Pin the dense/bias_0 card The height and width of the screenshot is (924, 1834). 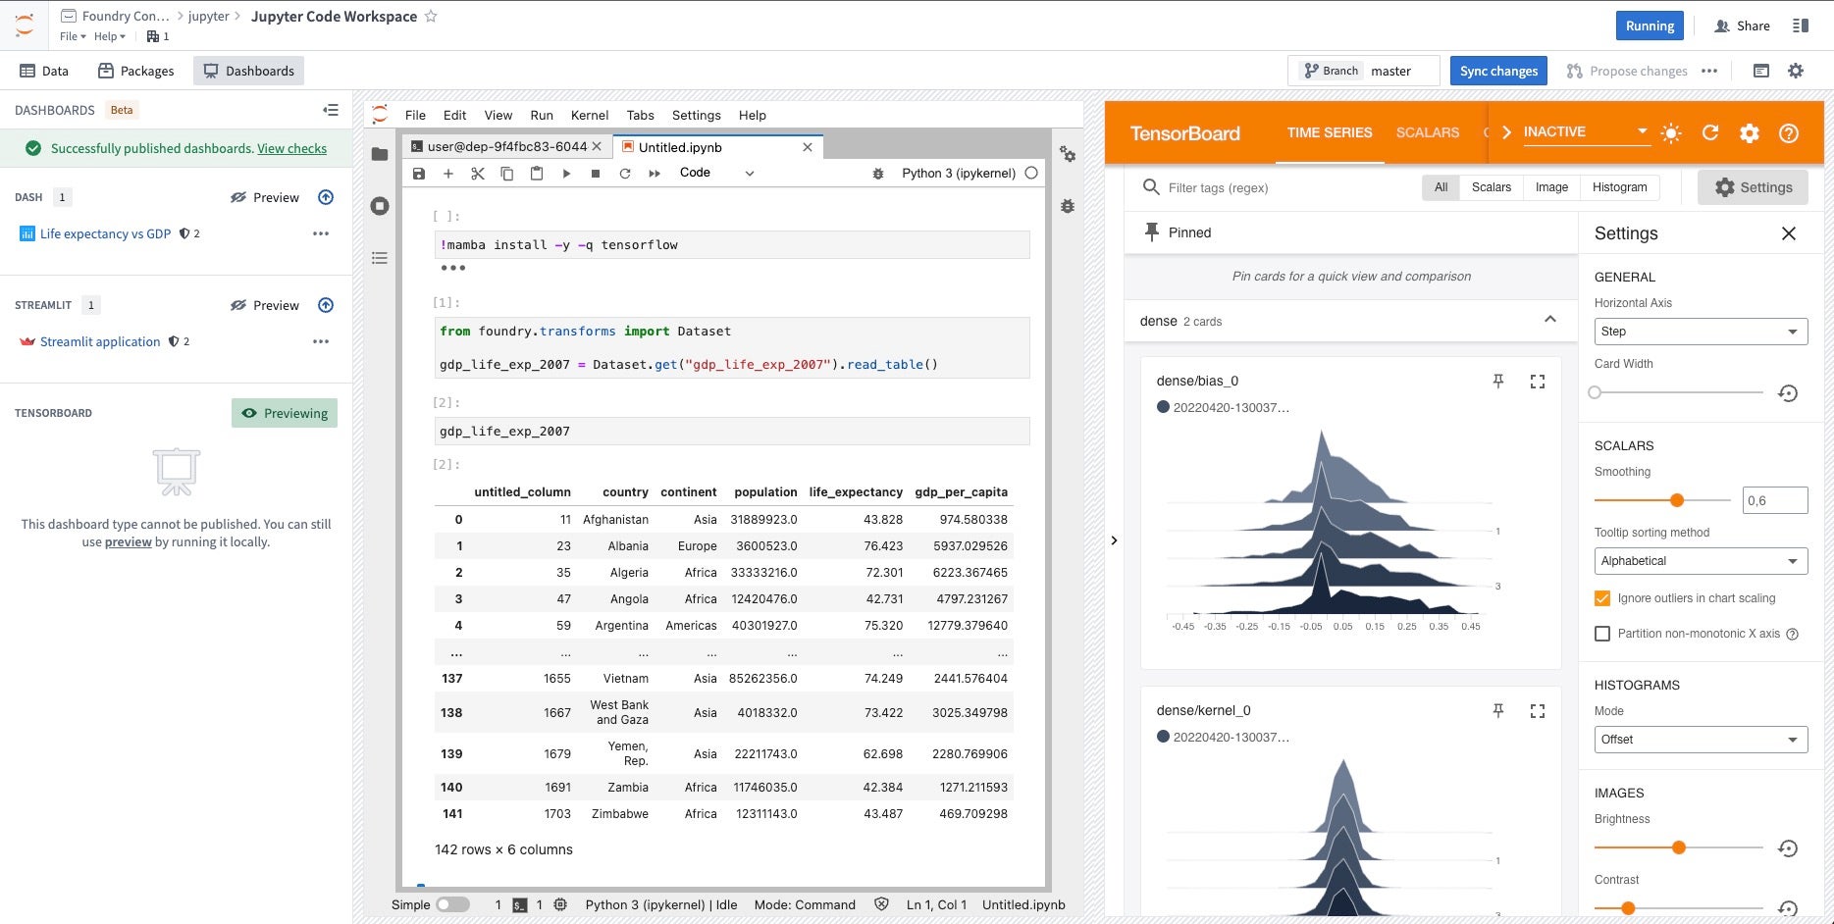[x=1498, y=382]
